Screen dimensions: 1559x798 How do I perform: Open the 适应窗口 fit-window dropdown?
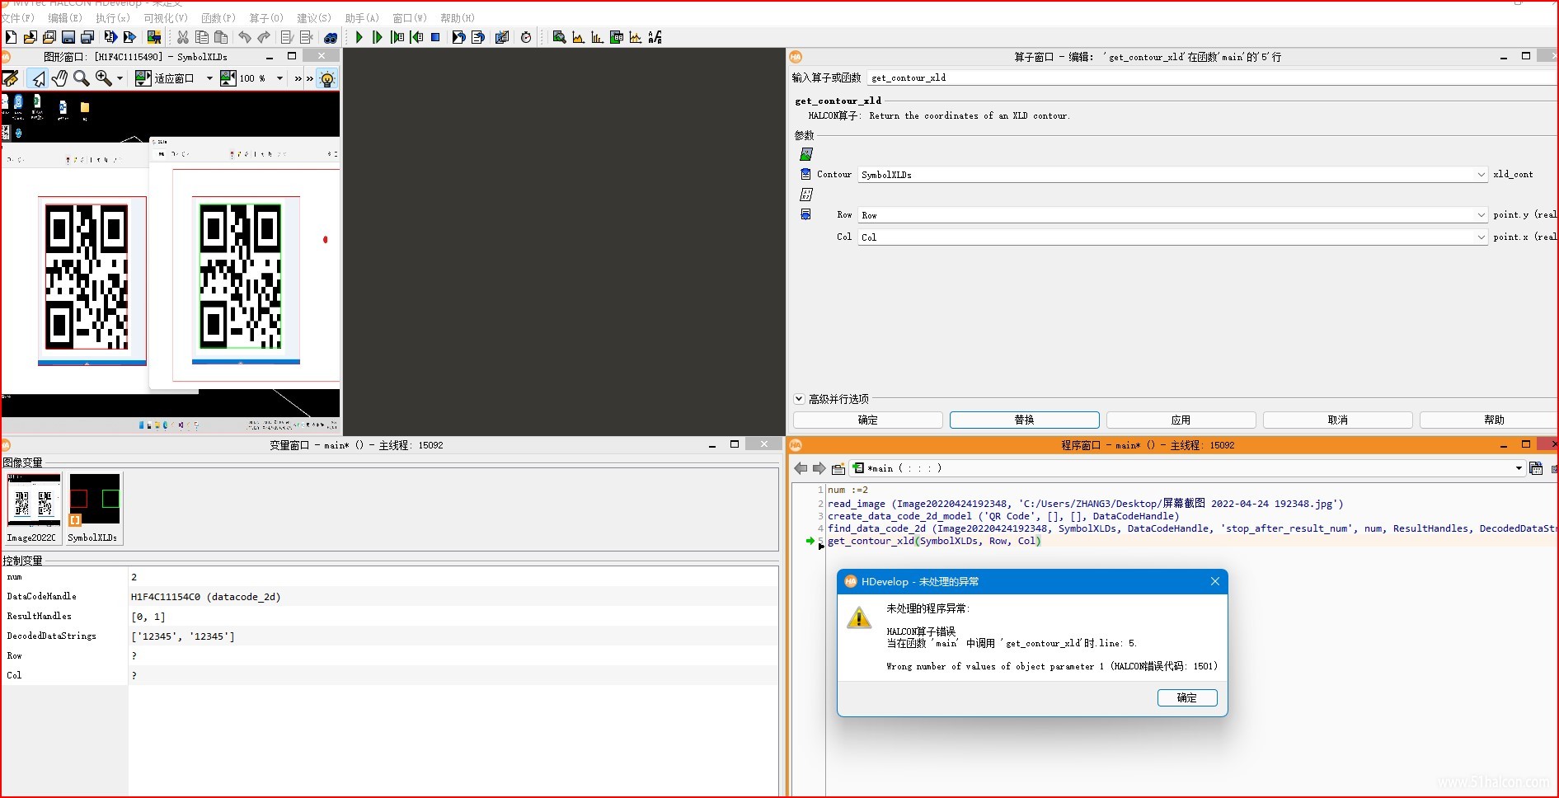click(x=209, y=78)
